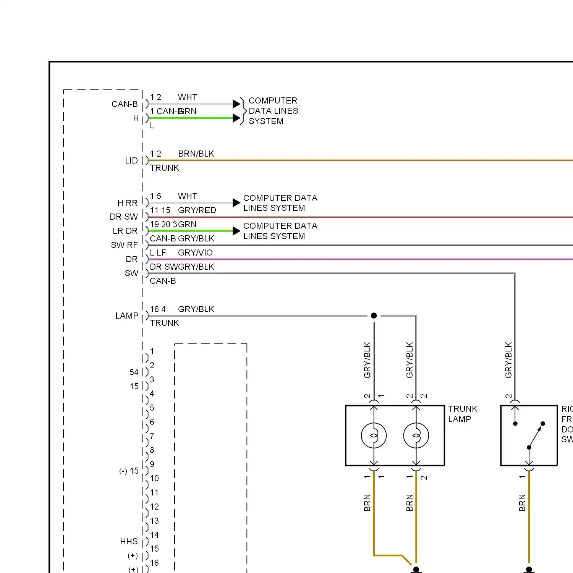This screenshot has height=573, width=573.
Task: Click the TRUNK LAMP component label
Action: click(x=463, y=414)
